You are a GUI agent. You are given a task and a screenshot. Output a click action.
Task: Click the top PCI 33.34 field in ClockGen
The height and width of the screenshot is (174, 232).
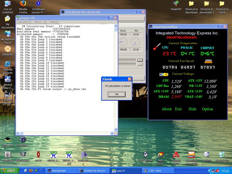(x=136, y=35)
